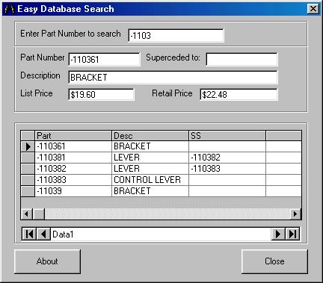Select the Desc column header
Screen dimensions: 323x283
point(150,136)
